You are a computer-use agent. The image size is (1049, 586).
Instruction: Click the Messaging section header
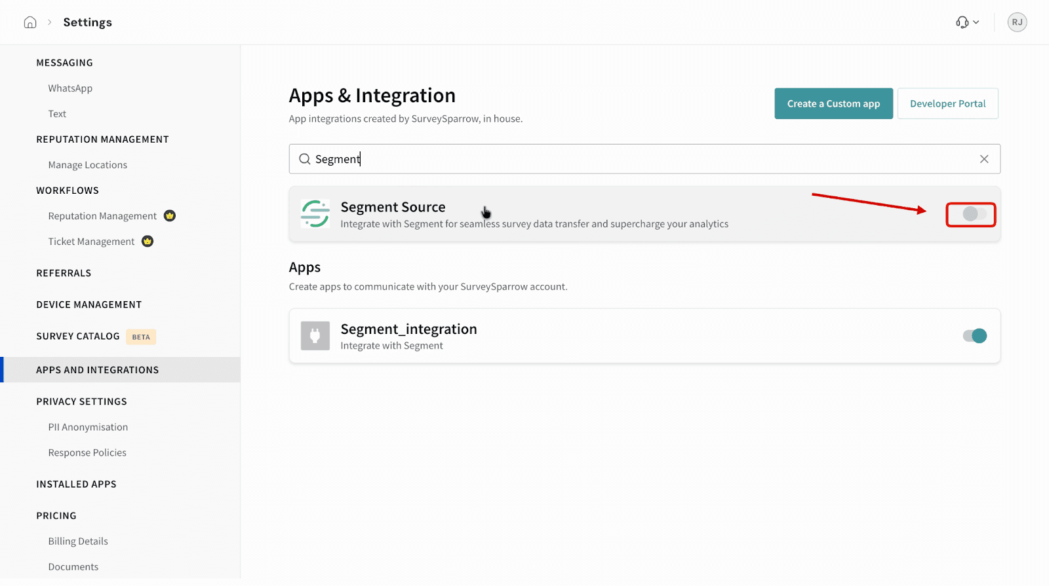pyautogui.click(x=64, y=63)
